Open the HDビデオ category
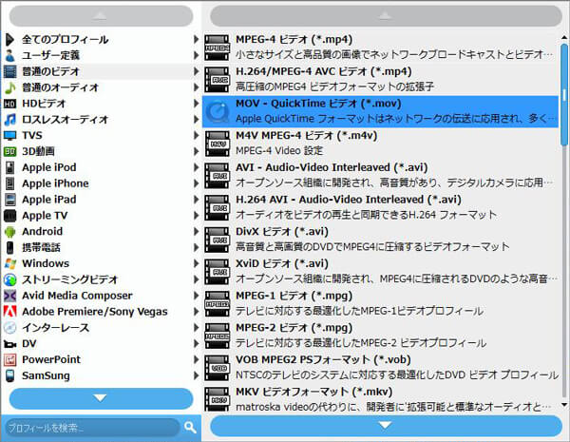Screen dimensions: 570x442 click(x=102, y=104)
